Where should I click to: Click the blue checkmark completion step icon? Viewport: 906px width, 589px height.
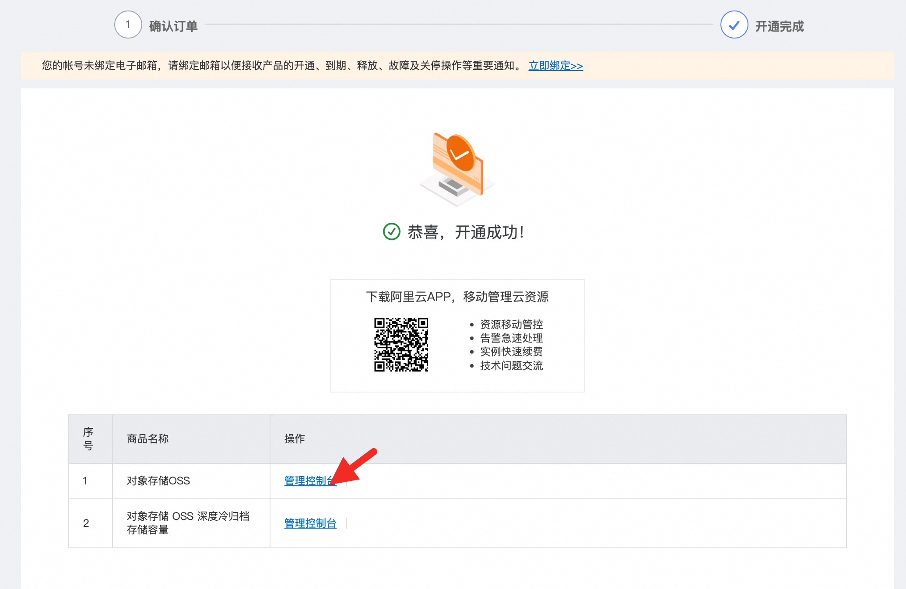tap(734, 25)
